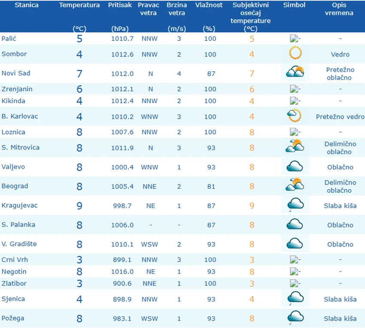Click the cloud icon for Valjevo

coord(295,166)
